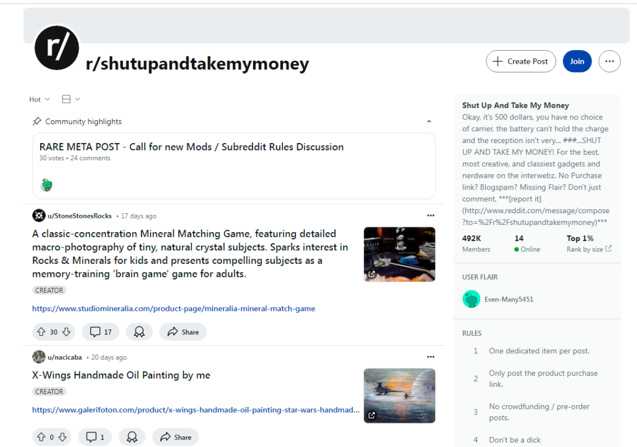This screenshot has height=447, width=637.
Task: Share the Mineral Matching Game post
Action: click(x=183, y=332)
